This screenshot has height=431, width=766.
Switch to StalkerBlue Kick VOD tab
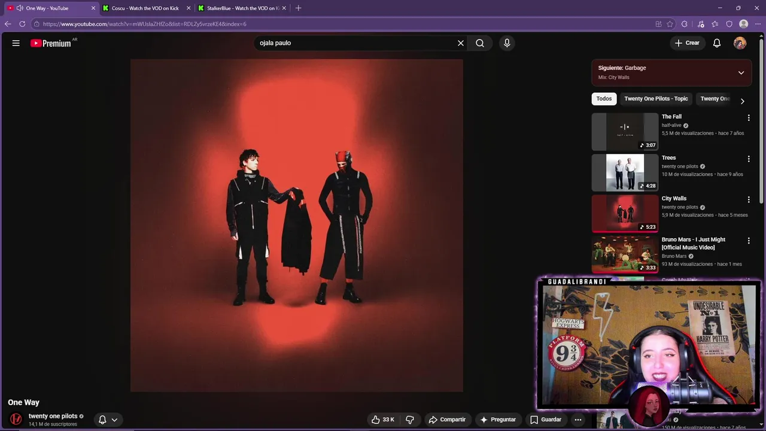[x=242, y=8]
